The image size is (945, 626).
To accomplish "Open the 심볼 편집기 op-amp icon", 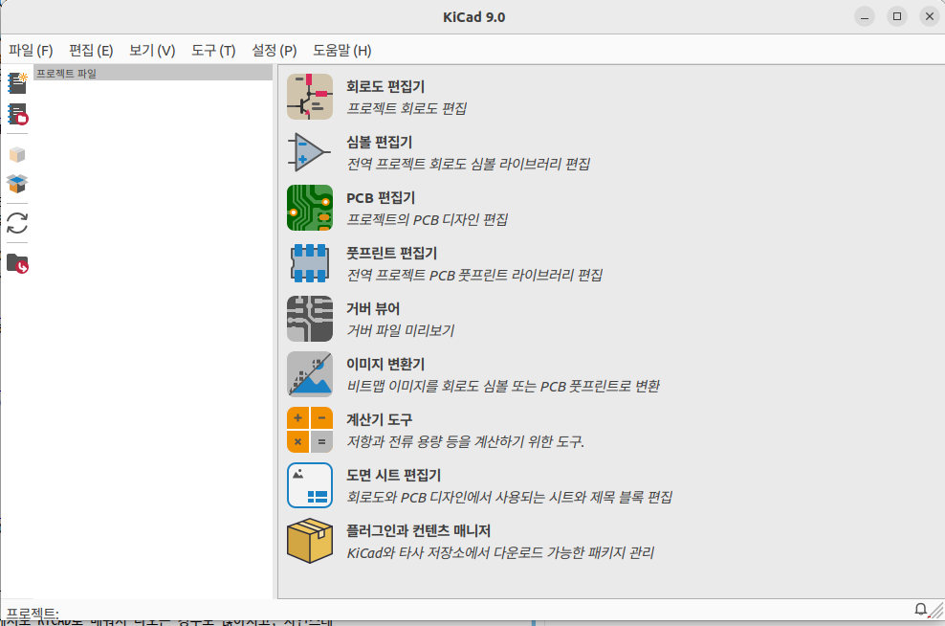I will 310,152.
